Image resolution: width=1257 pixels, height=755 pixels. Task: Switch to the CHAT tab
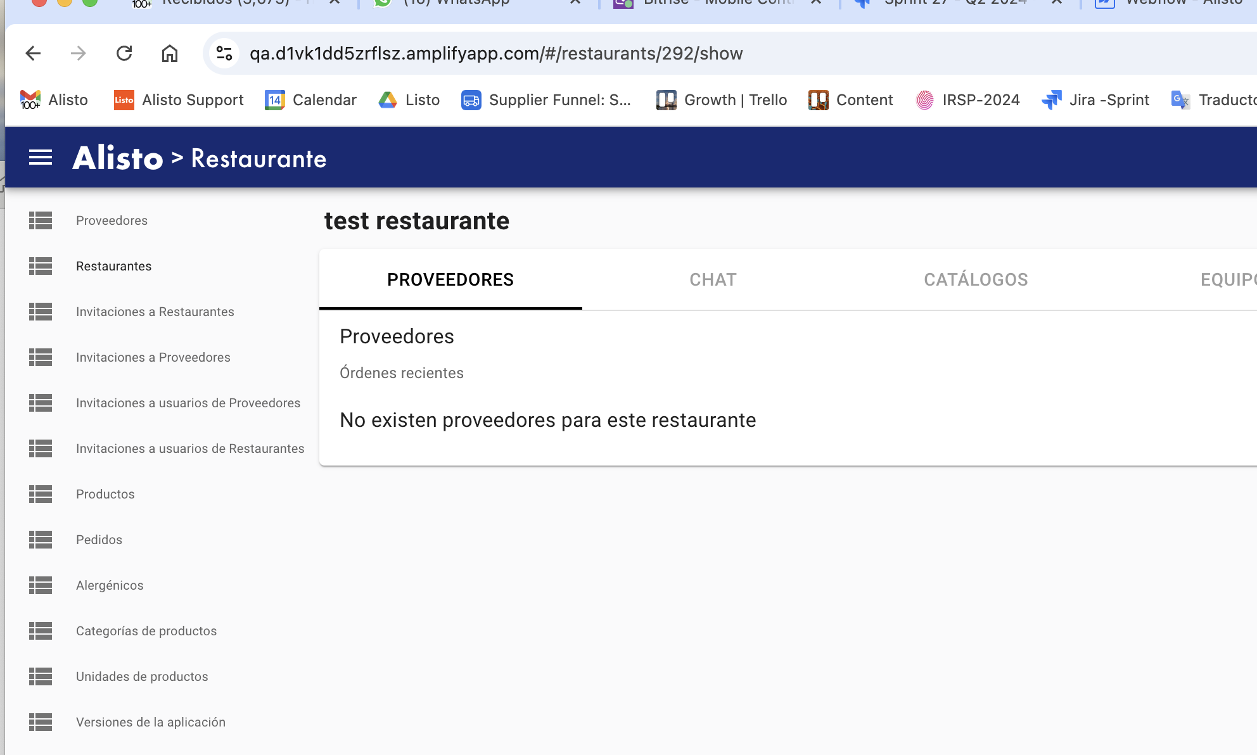(x=713, y=279)
